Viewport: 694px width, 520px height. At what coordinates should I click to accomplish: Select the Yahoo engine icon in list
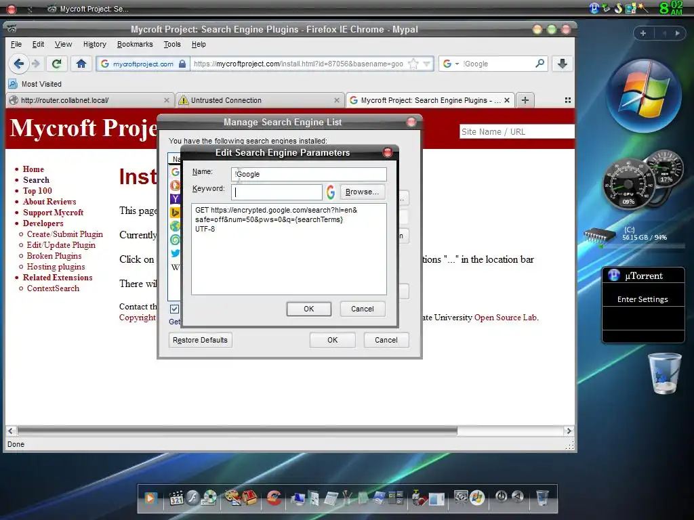click(176, 199)
